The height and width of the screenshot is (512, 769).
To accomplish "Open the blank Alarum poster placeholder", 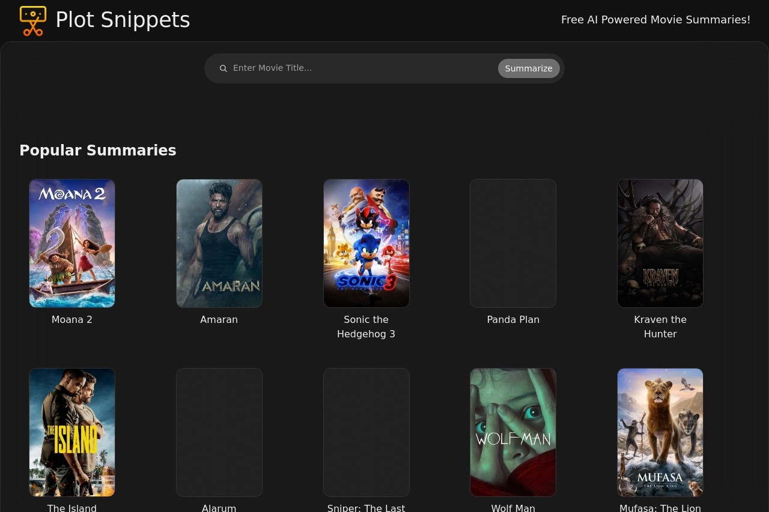I will 219,432.
